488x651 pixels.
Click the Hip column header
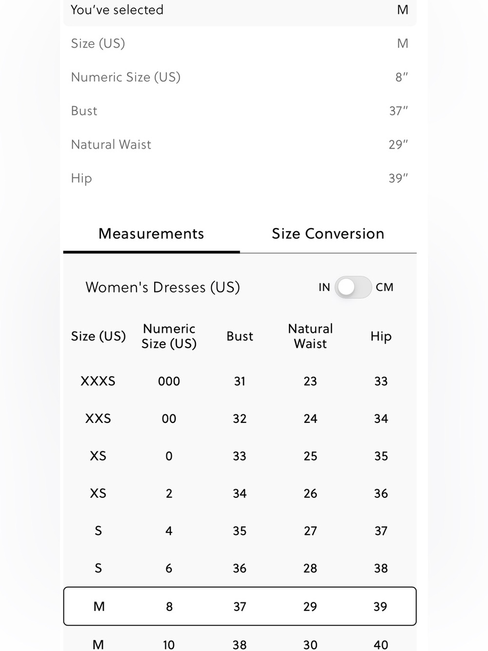coord(381,336)
